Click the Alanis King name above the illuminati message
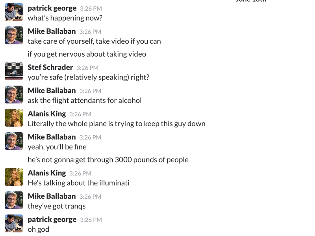The width and height of the screenshot is (315, 236). [47, 173]
